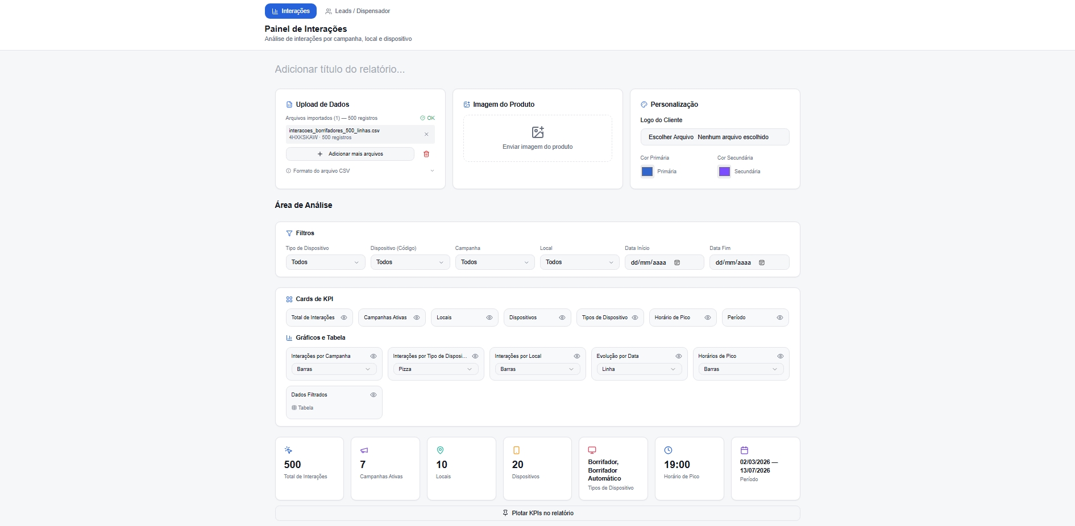
Task: Open calendar picker for Data Fim
Action: (762, 262)
